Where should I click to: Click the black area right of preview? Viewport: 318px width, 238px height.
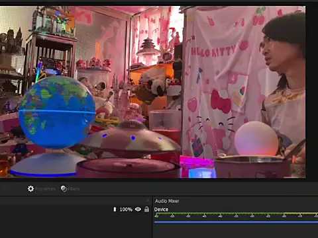[312, 92]
